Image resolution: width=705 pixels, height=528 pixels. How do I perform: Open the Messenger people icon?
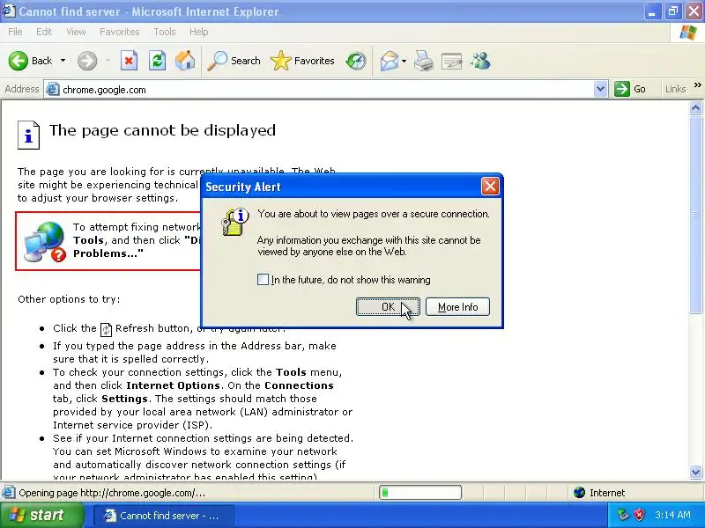(x=480, y=61)
